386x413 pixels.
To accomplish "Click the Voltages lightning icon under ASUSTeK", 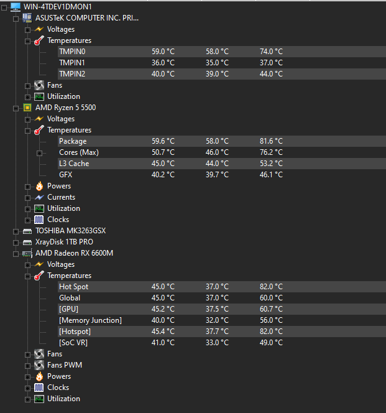I will click(39, 29).
